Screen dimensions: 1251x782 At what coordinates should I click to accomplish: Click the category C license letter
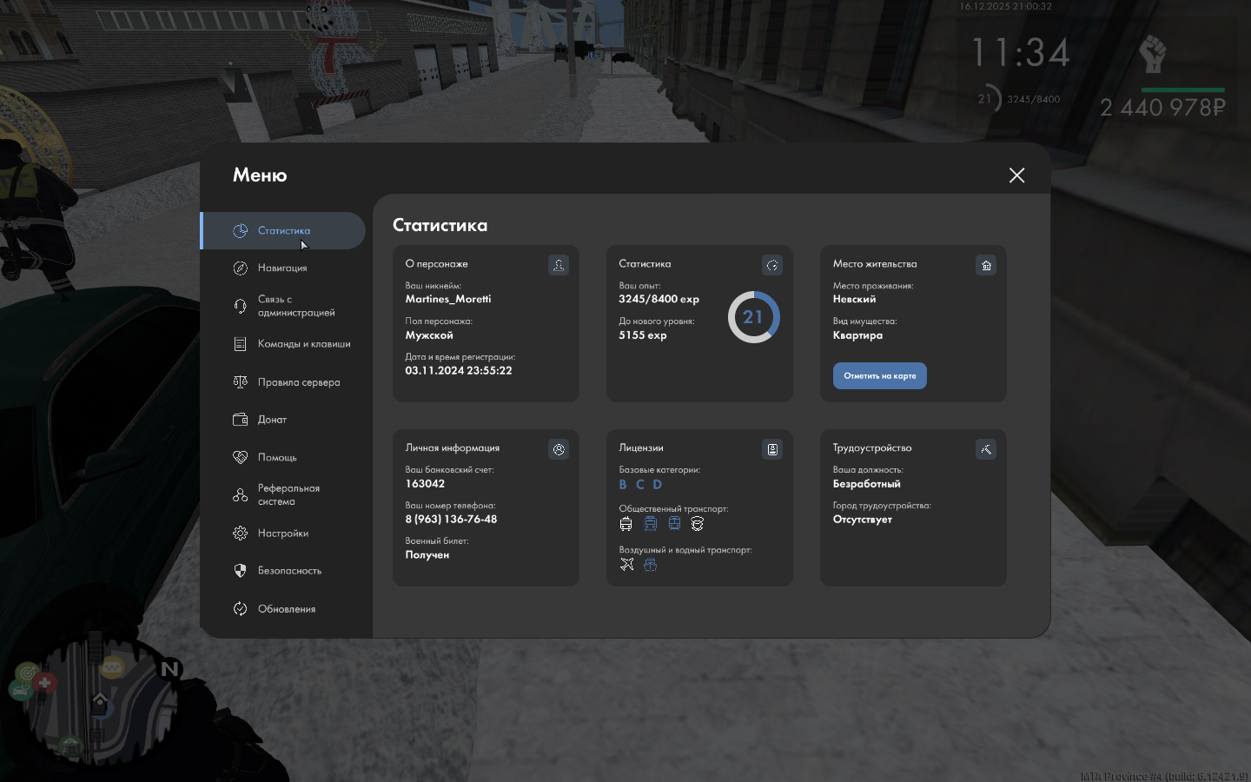[x=640, y=485]
